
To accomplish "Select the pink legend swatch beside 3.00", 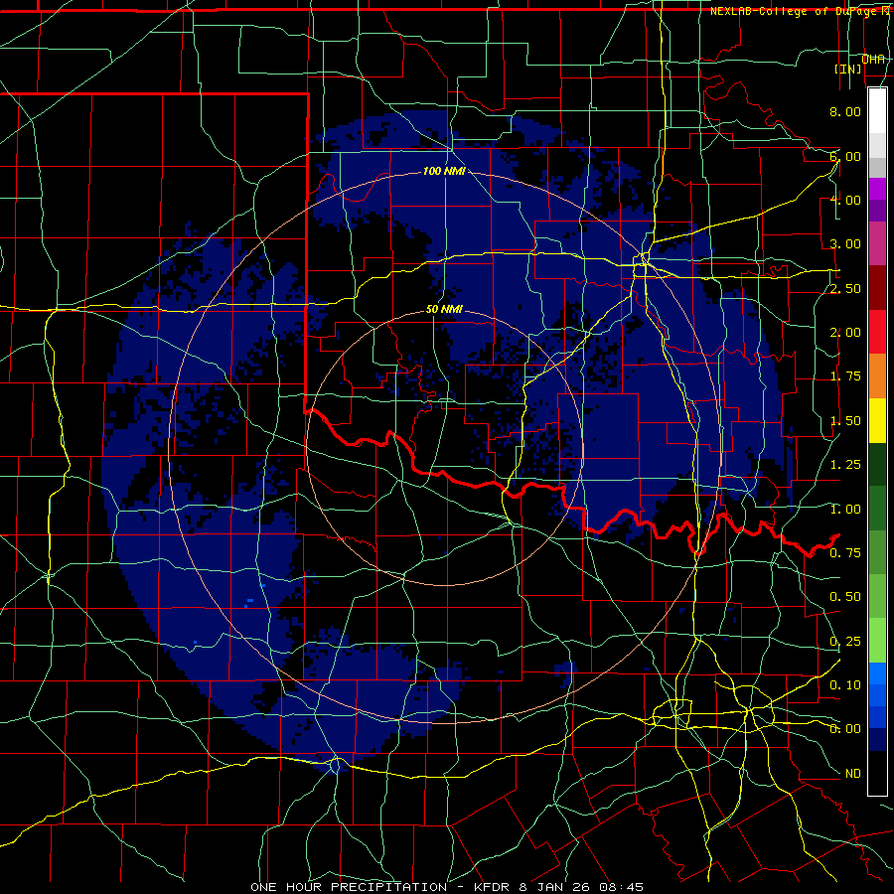I will coord(877,243).
